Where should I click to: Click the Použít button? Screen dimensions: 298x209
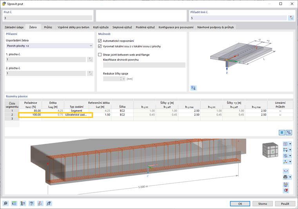285,204
